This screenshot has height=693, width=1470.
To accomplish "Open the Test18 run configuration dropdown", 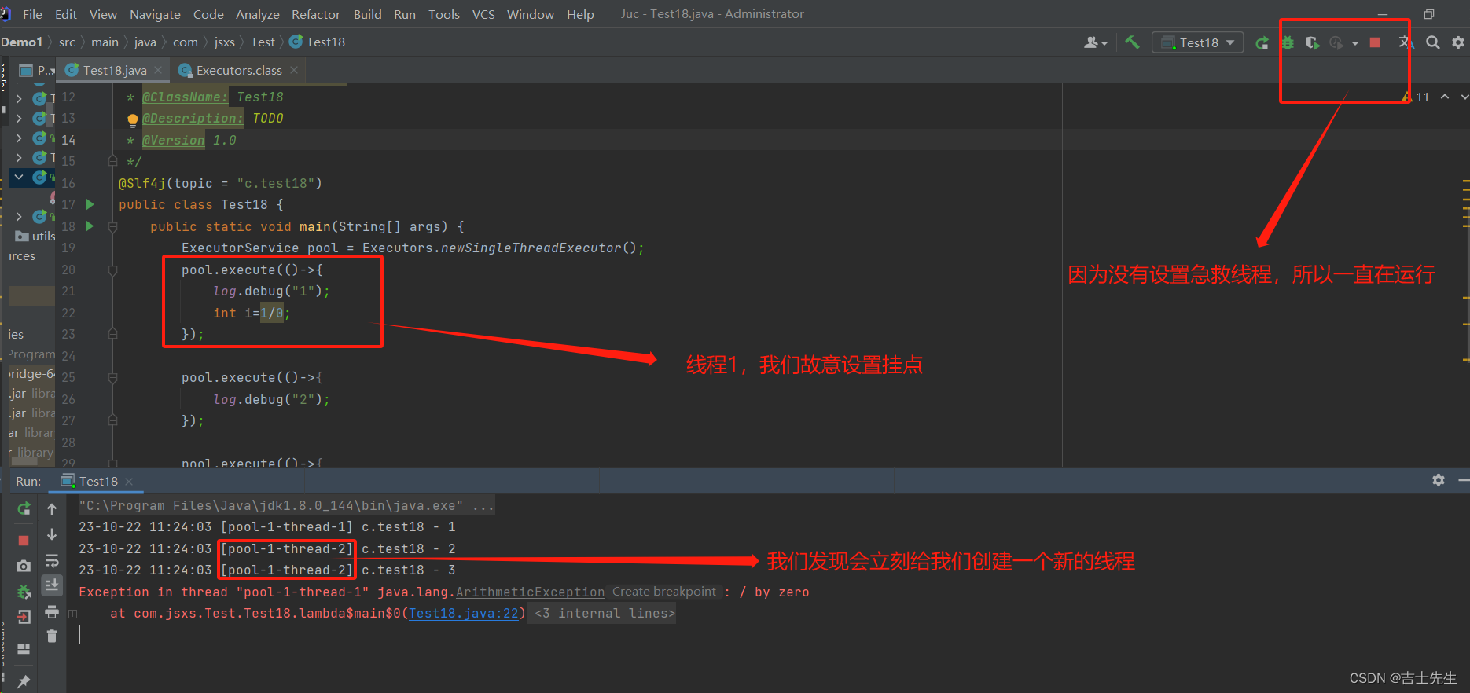I will (1197, 42).
